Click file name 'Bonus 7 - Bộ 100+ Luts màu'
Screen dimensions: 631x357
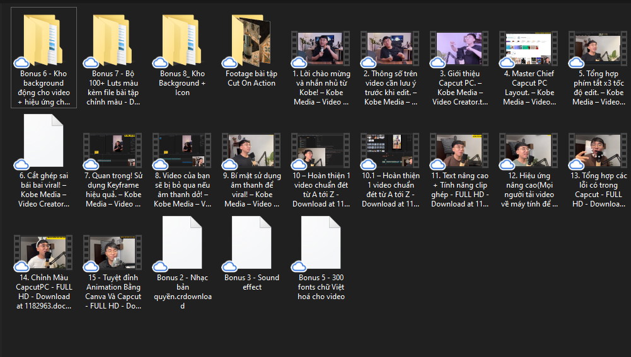(113, 88)
